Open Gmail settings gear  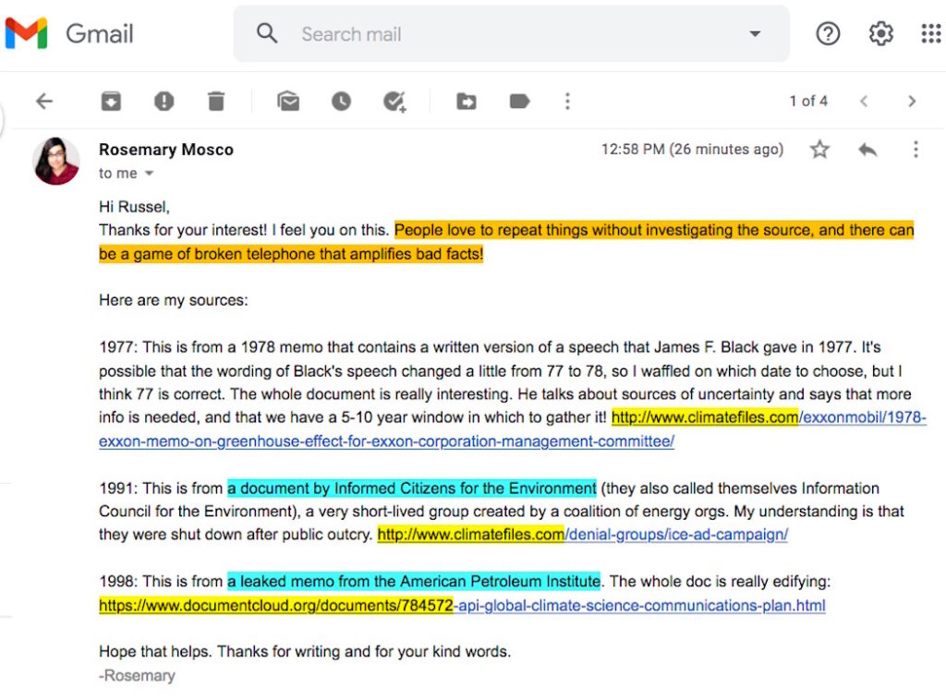880,34
